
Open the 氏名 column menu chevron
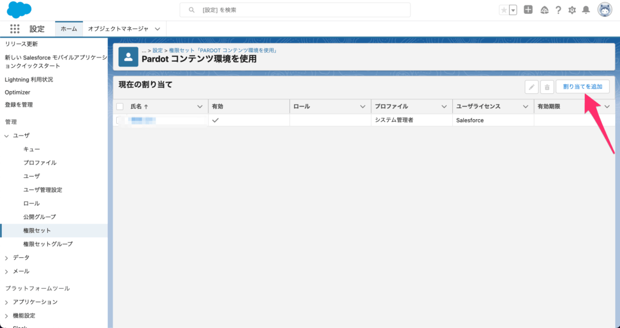point(200,107)
